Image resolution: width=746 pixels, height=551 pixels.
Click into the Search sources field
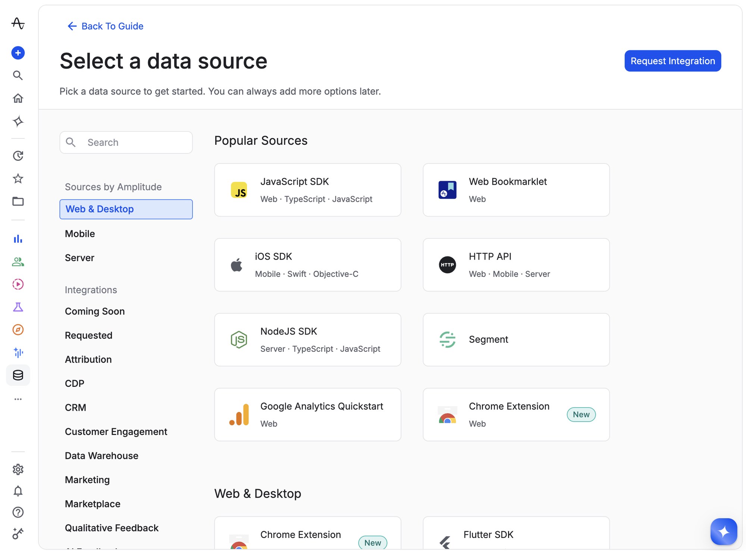click(126, 143)
